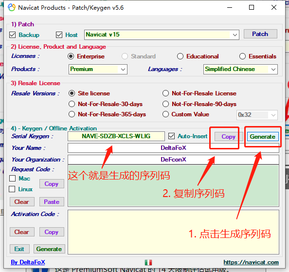Select the Site license resale option
289x272 pixels.
72,93
